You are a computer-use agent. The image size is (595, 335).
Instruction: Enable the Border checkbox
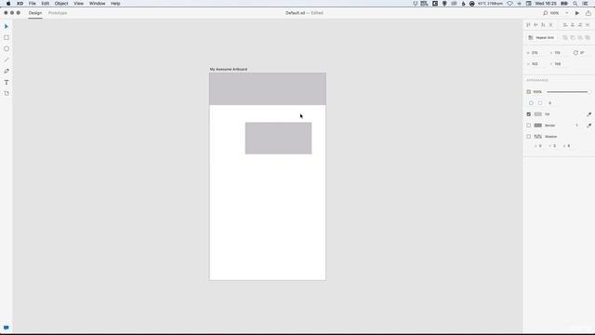[529, 126]
